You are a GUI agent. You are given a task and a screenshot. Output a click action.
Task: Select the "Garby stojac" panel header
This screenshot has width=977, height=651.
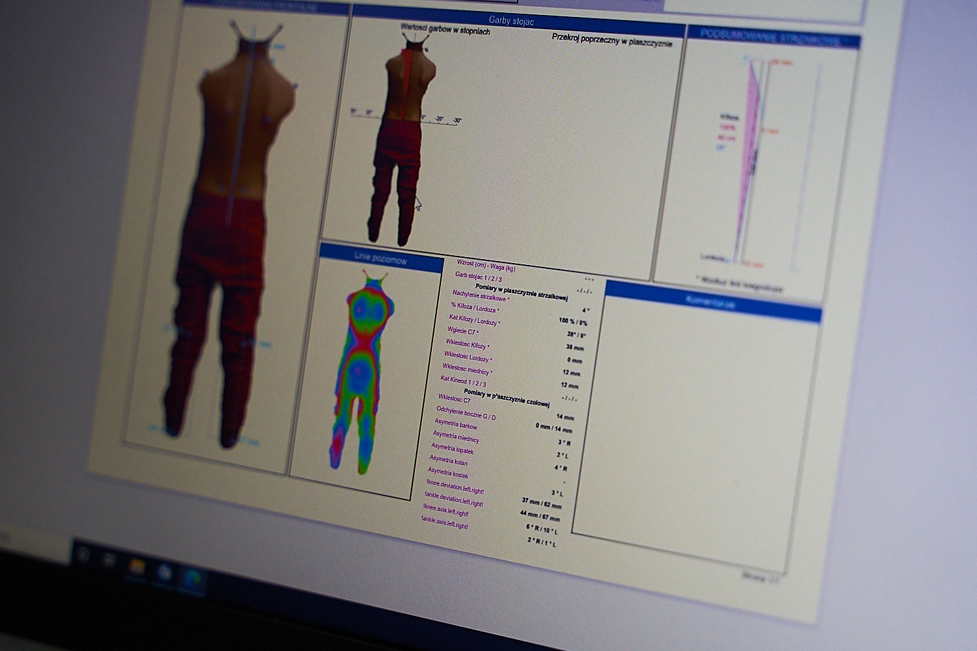[x=511, y=21]
